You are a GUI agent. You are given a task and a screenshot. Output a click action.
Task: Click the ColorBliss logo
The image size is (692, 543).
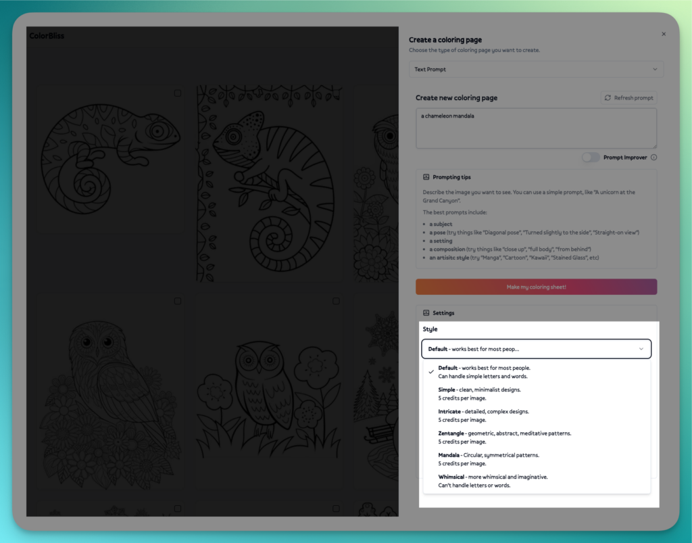47,36
